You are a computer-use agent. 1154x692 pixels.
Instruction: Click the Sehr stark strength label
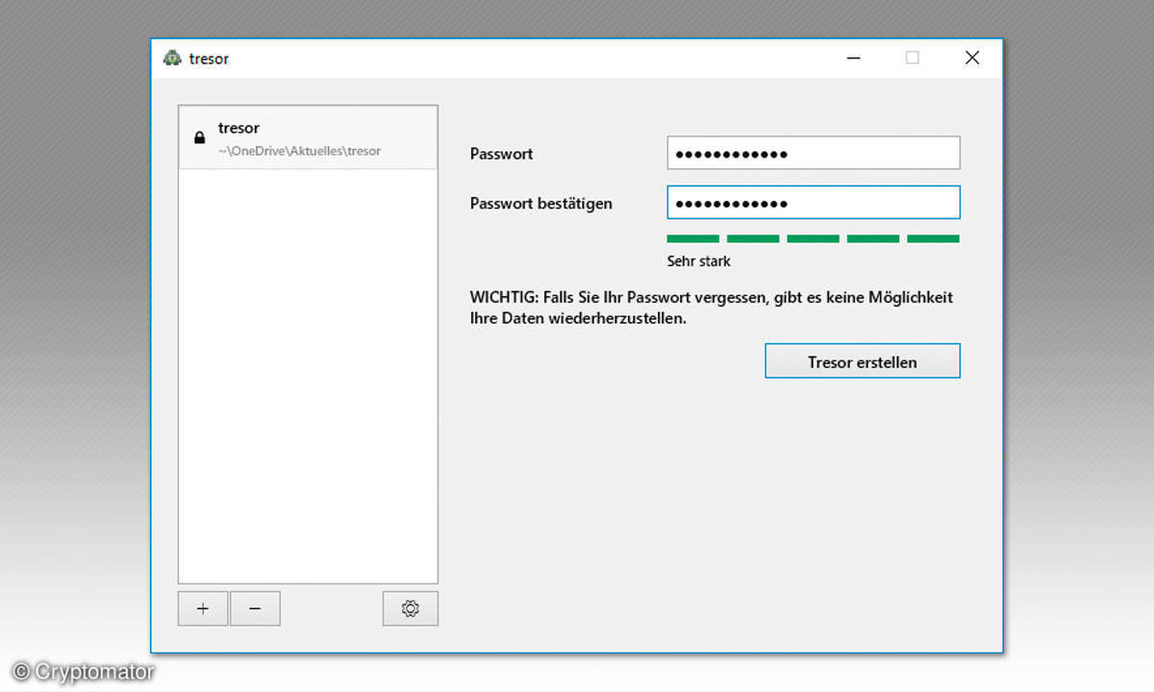[699, 261]
